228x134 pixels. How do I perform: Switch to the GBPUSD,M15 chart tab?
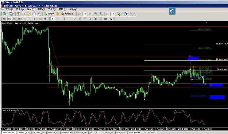pyautogui.click(x=24, y=133)
